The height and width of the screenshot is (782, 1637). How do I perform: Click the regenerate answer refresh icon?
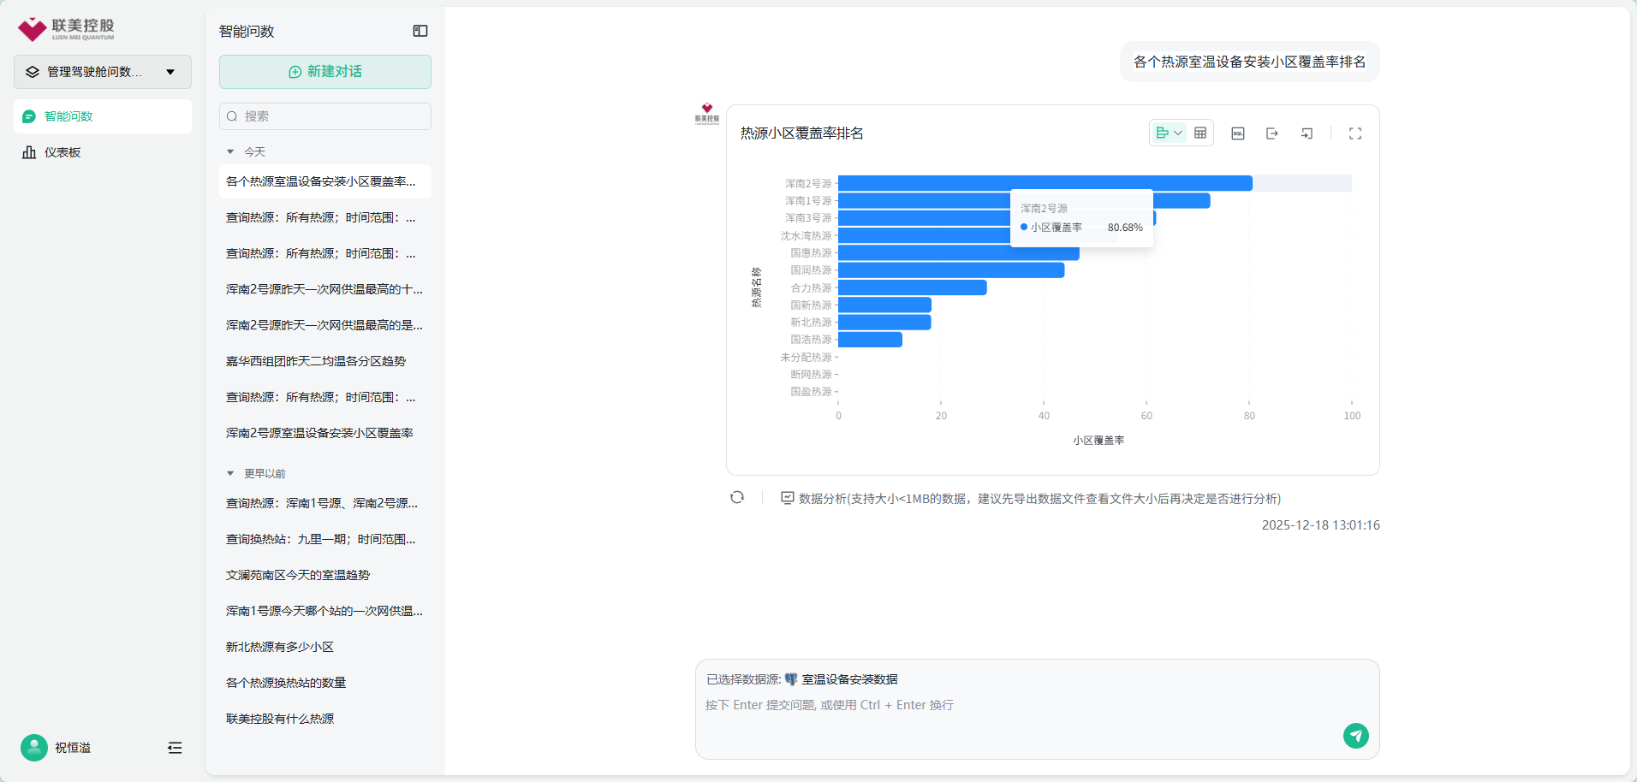[737, 498]
